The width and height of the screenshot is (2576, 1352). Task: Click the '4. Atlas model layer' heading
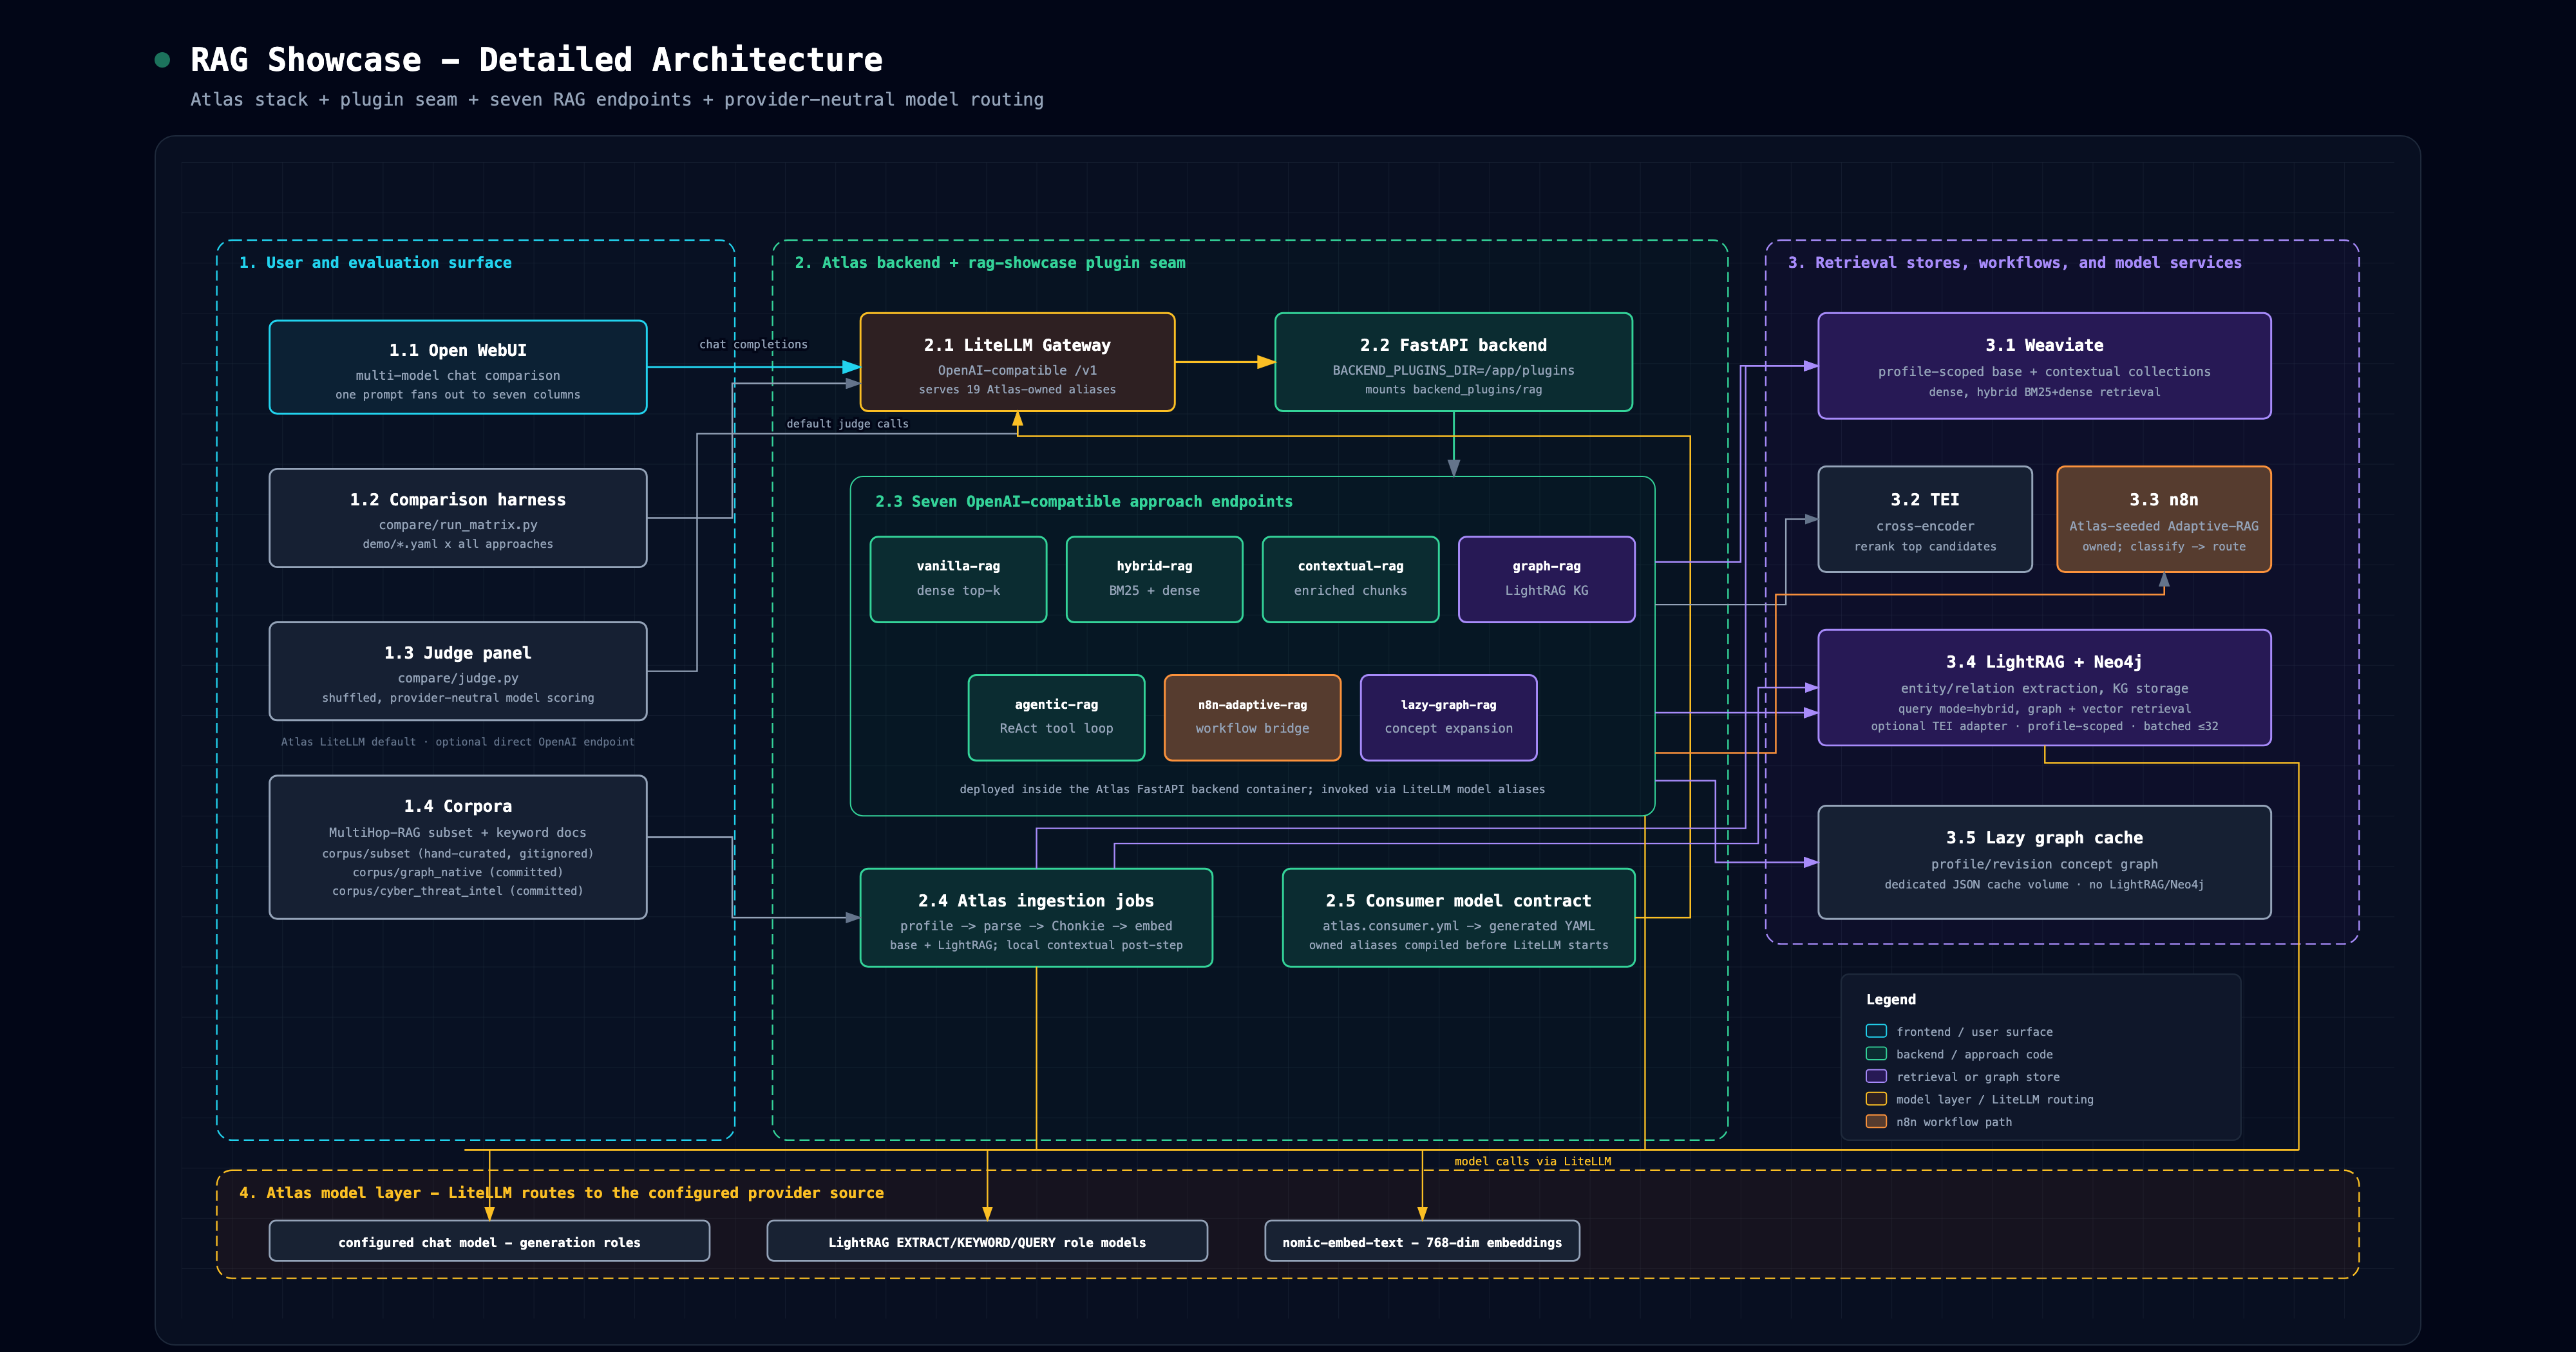(x=561, y=1193)
